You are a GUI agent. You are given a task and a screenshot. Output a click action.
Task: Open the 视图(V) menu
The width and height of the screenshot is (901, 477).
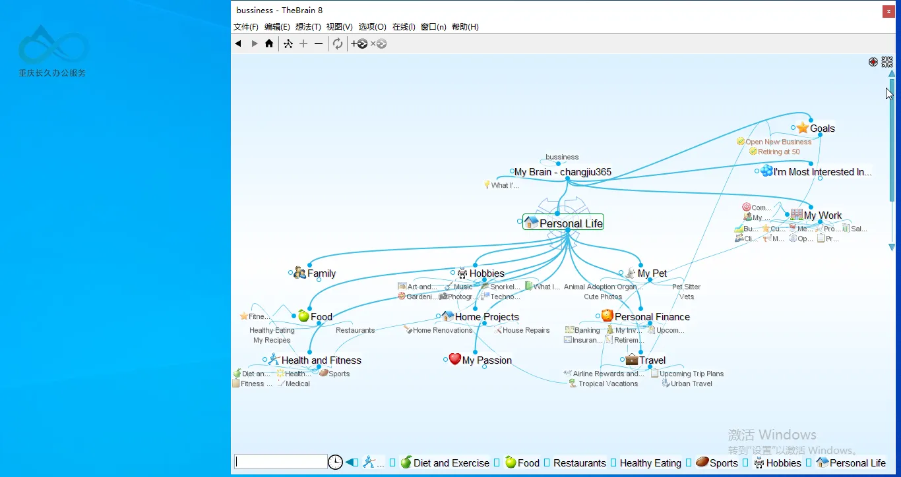tap(340, 27)
